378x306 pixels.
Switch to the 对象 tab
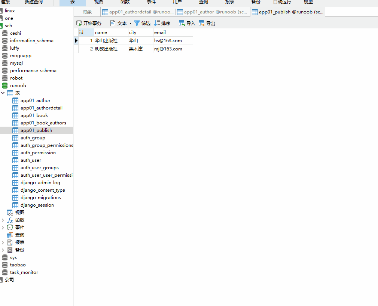(x=87, y=12)
